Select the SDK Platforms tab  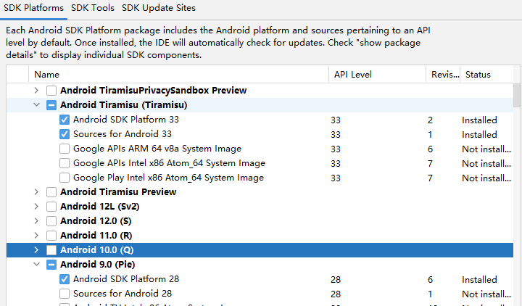click(x=32, y=8)
